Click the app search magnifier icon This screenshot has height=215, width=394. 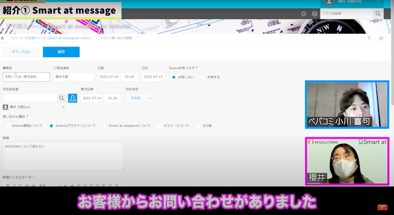pos(378,14)
